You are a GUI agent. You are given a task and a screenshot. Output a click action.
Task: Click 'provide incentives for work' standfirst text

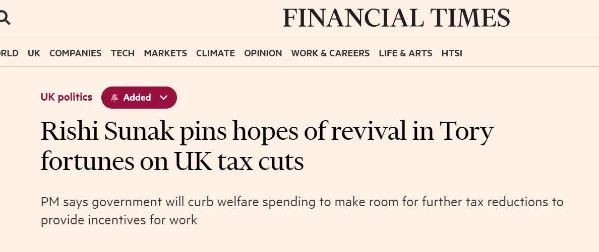coord(119,220)
